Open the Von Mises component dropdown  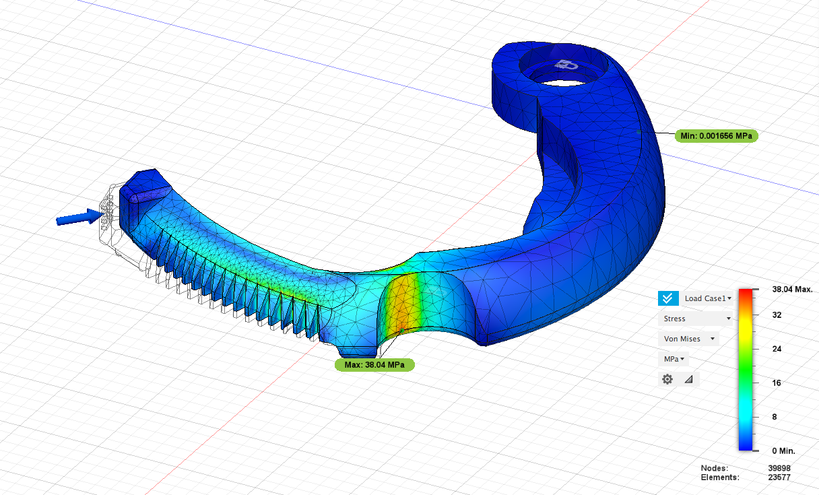click(x=688, y=338)
